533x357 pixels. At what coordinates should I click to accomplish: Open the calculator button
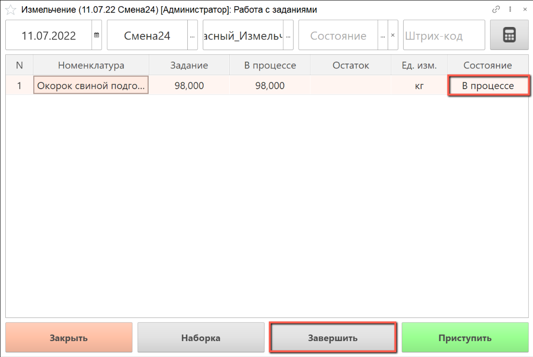coord(509,35)
